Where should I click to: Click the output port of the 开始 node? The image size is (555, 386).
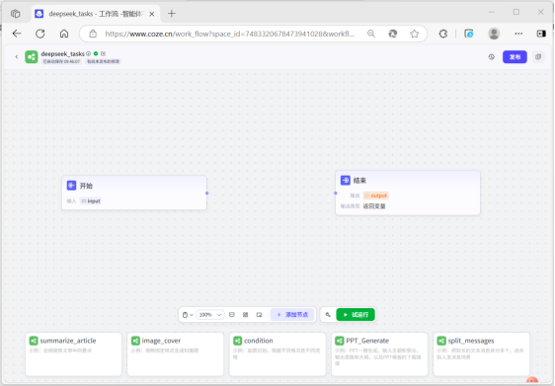[207, 193]
